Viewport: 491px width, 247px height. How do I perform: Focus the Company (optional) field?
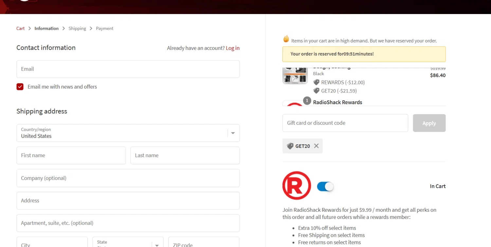pyautogui.click(x=128, y=178)
